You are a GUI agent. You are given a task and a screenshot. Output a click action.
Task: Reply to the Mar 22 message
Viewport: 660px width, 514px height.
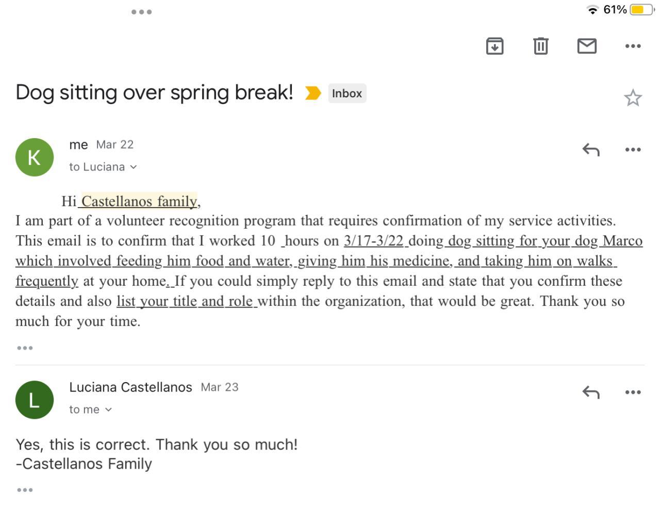pos(591,150)
